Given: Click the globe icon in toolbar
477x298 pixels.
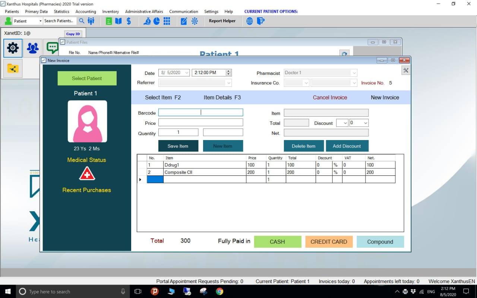Looking at the screenshot, I should [250, 21].
